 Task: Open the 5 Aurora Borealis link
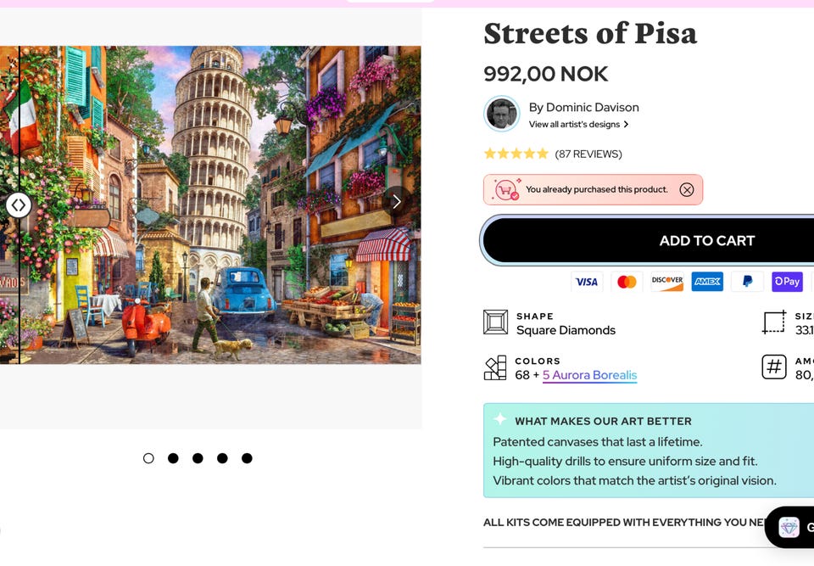(x=590, y=375)
